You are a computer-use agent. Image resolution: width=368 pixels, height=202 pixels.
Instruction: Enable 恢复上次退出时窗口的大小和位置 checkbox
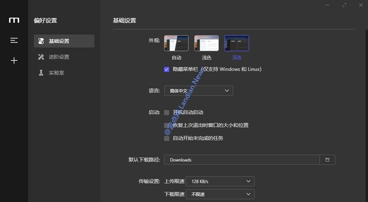pyautogui.click(x=167, y=126)
